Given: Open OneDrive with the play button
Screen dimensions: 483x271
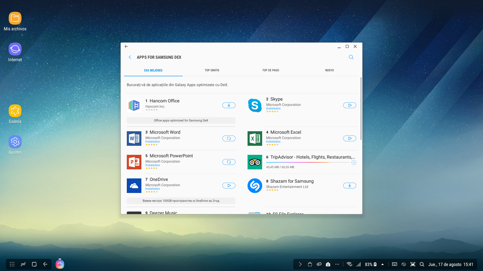Looking at the screenshot, I should coord(229,186).
